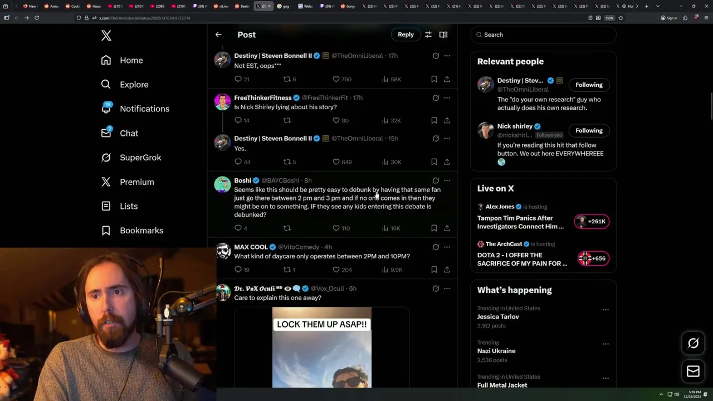
Task: Bookmark the Boshi post
Action: click(434, 228)
